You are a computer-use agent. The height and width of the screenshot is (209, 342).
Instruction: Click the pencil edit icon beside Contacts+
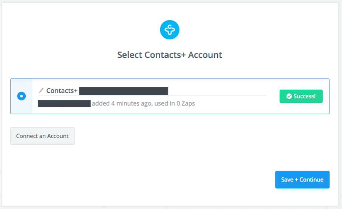point(41,91)
